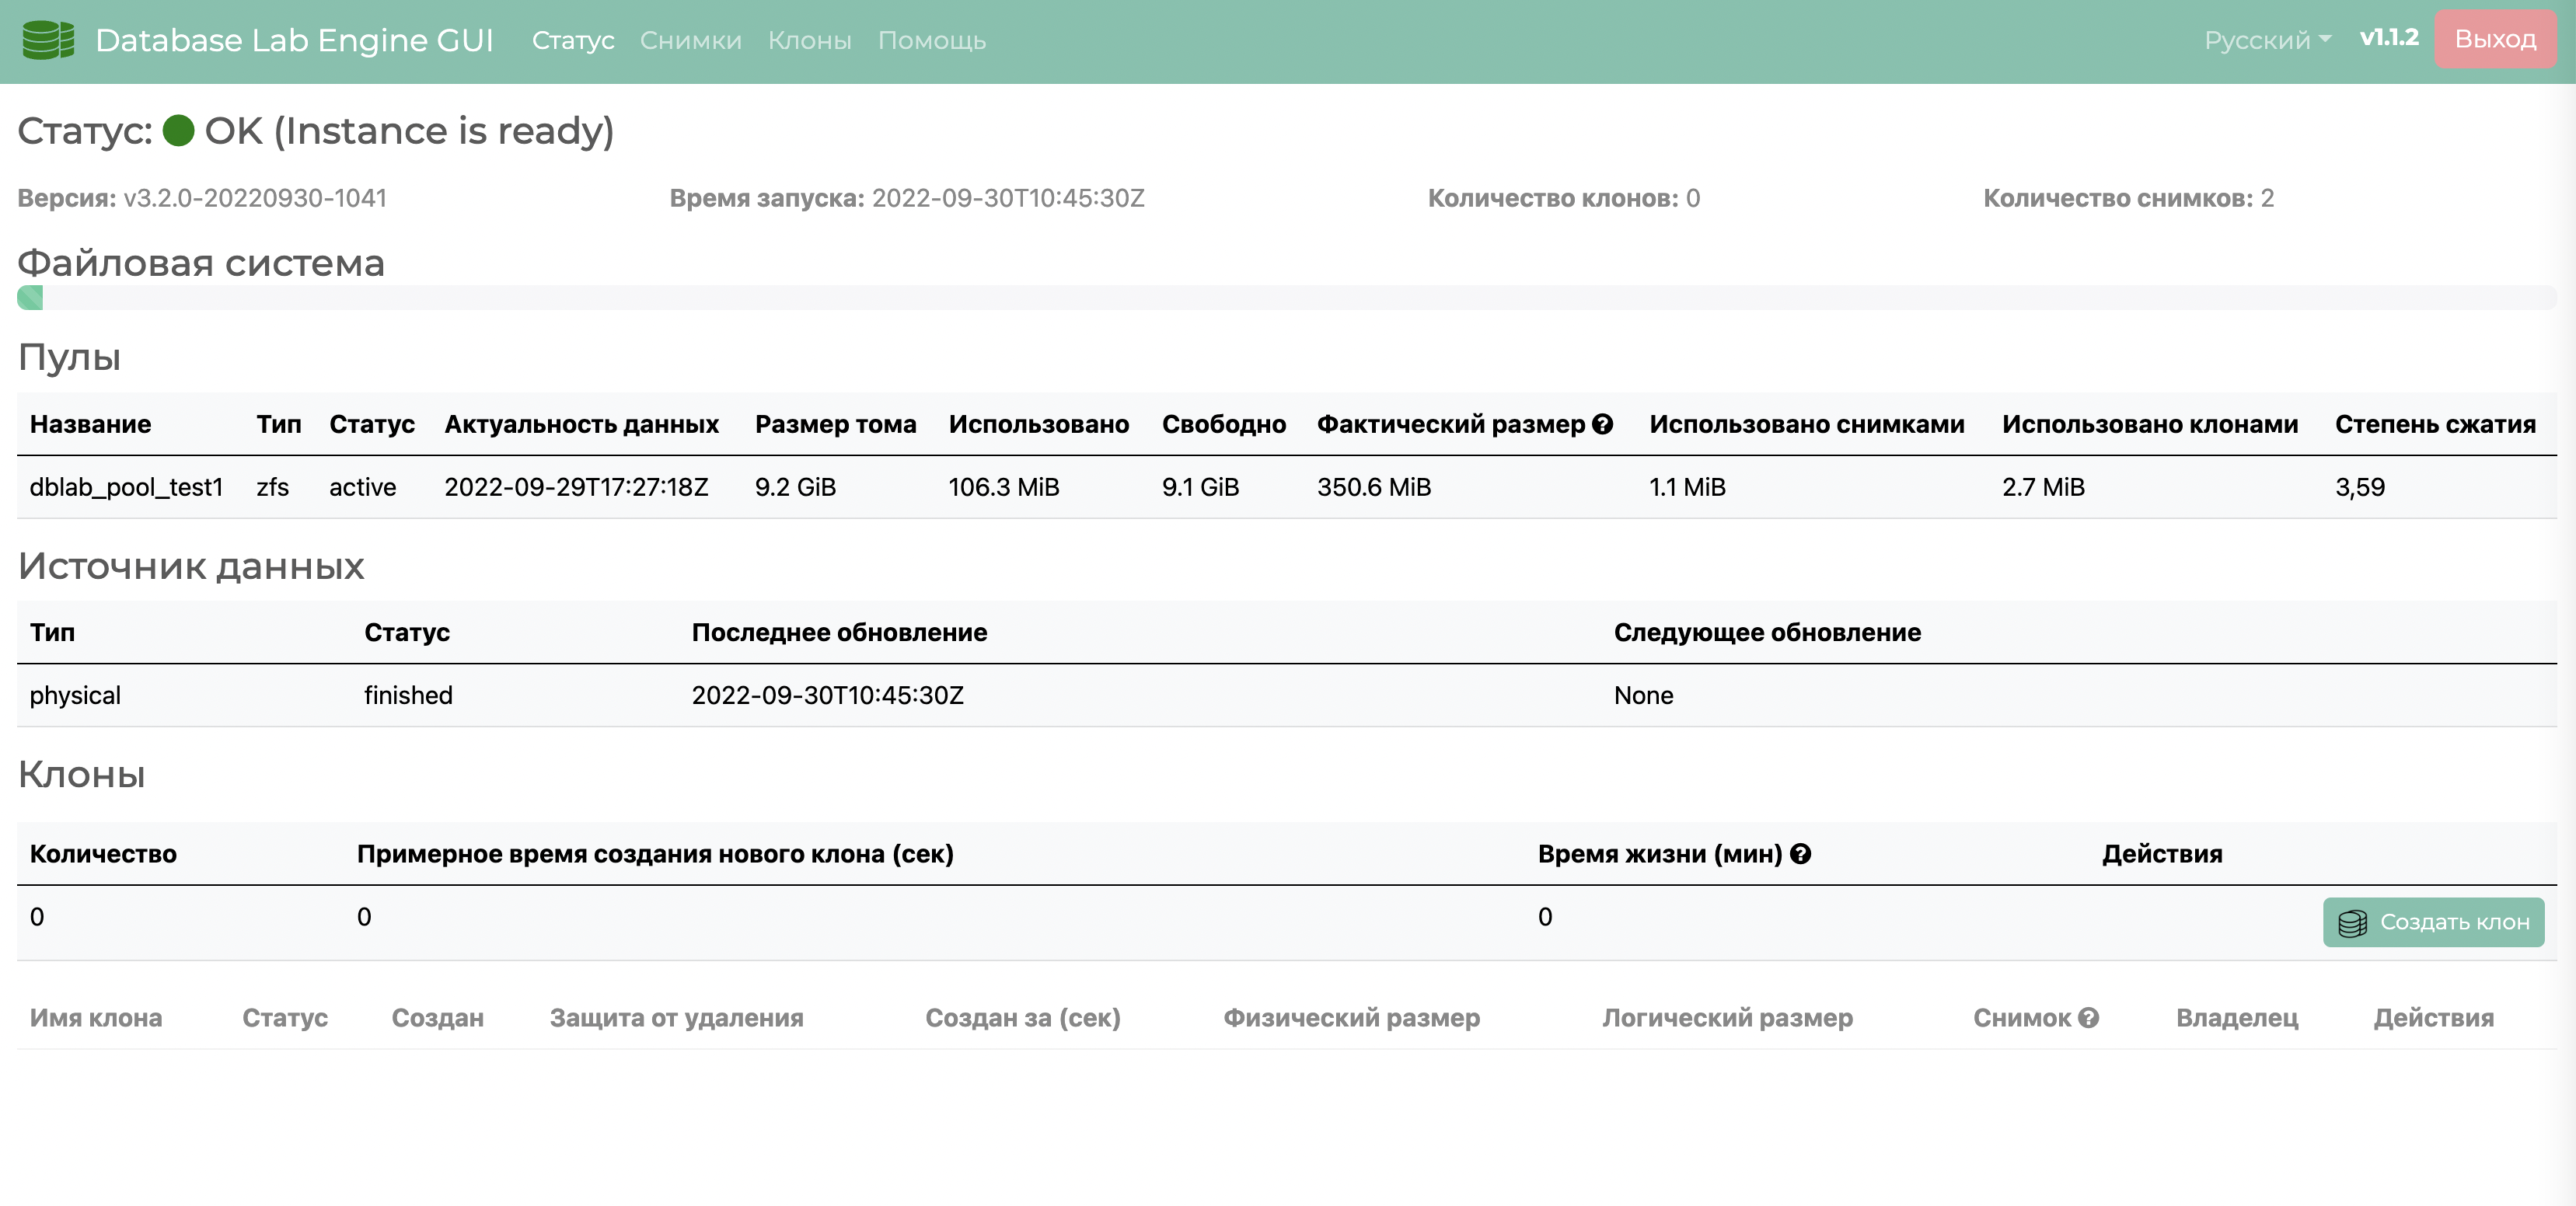This screenshot has width=2576, height=1206.
Task: Click Количество клонов: 0 text
Action: [x=1563, y=198]
